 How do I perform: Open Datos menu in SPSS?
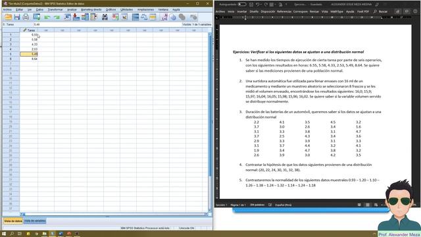pyautogui.click(x=39, y=9)
